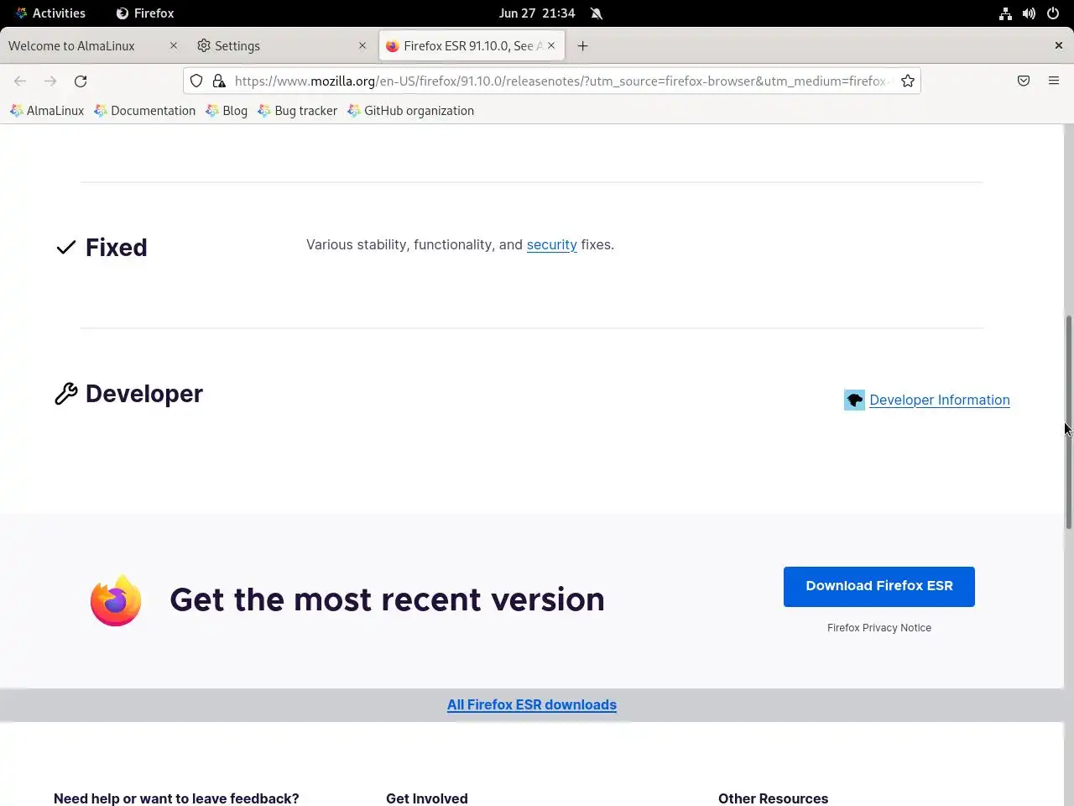Click the Developer section heading
The width and height of the screenshot is (1074, 806).
[x=144, y=394]
